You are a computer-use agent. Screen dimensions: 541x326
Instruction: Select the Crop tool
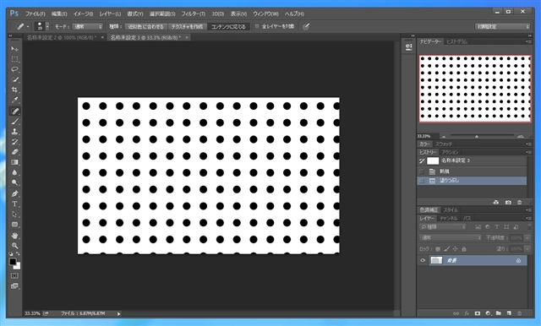coord(14,90)
